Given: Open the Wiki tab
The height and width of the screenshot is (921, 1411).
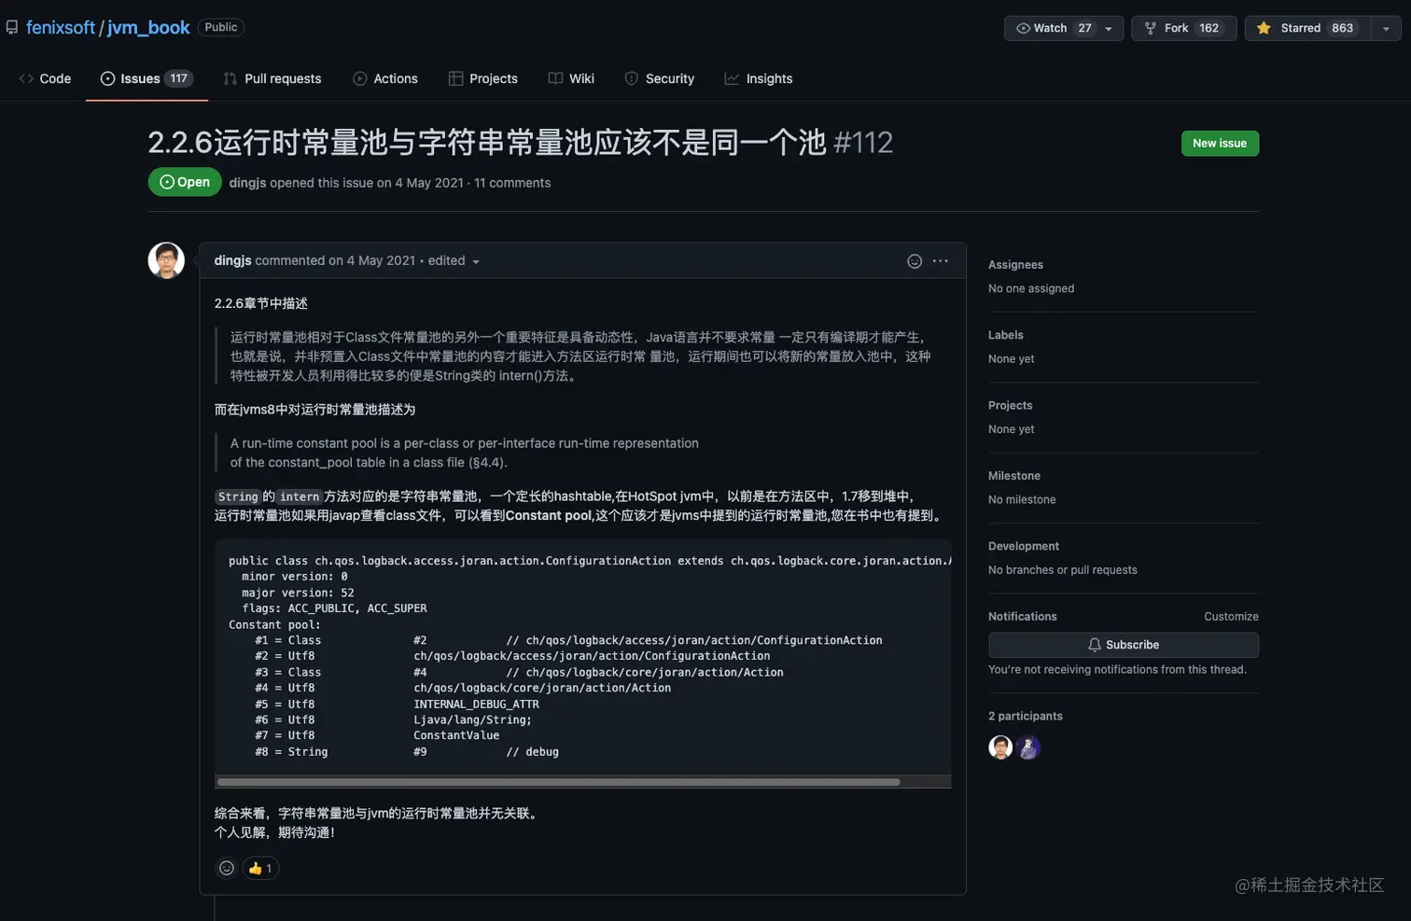Looking at the screenshot, I should tap(571, 78).
